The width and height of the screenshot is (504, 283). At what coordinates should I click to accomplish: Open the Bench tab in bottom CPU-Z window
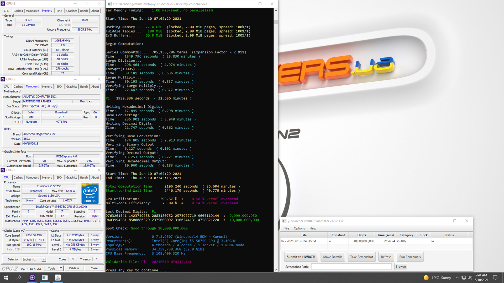tap(84, 177)
